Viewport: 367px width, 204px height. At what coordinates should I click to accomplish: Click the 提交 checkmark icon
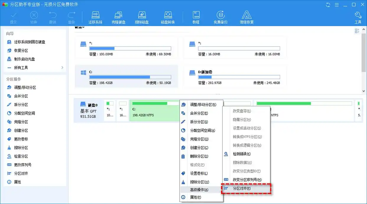coord(14,17)
